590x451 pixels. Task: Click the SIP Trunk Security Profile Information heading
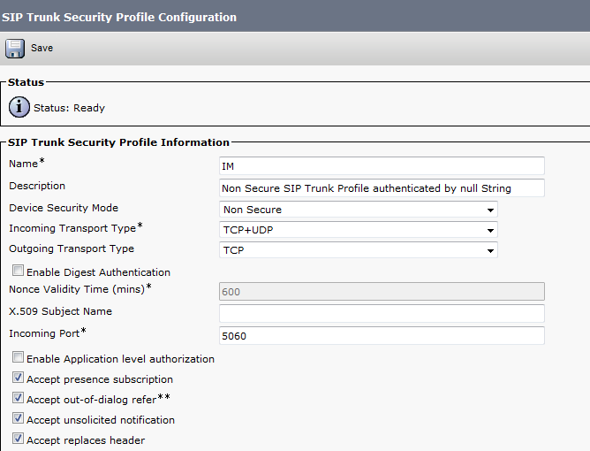[119, 142]
